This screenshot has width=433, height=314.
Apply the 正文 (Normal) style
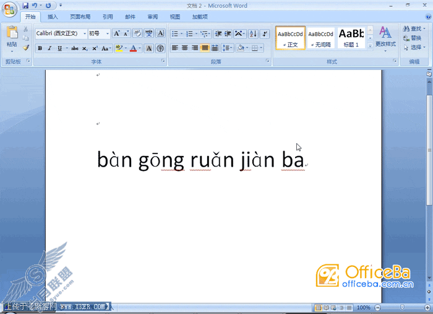tap(290, 38)
